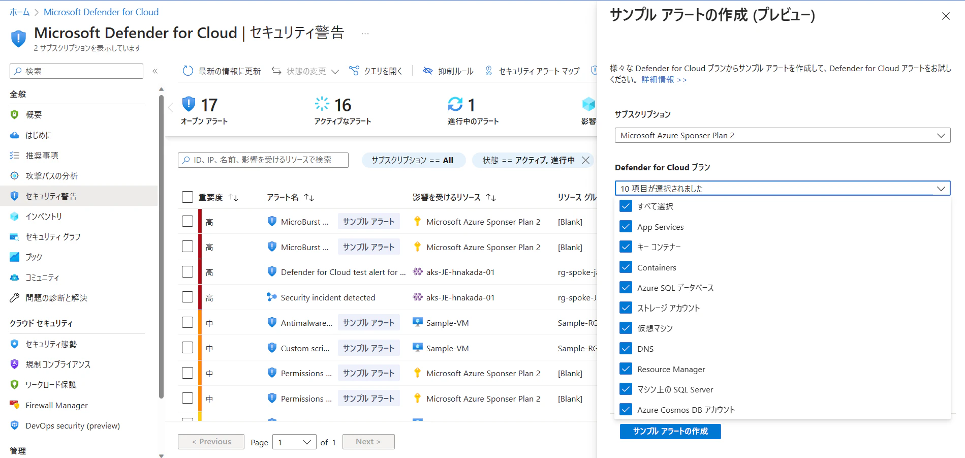Click the DevOps security icon
Viewport: 965px width, 458px height.
(15, 425)
